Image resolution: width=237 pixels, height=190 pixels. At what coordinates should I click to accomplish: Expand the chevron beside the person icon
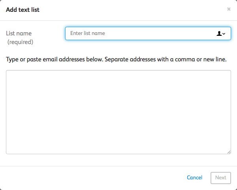click(x=224, y=34)
